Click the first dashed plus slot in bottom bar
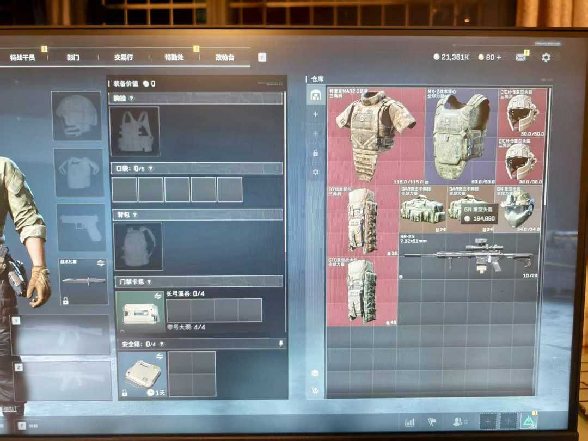This screenshot has width=588, height=441. (488, 422)
